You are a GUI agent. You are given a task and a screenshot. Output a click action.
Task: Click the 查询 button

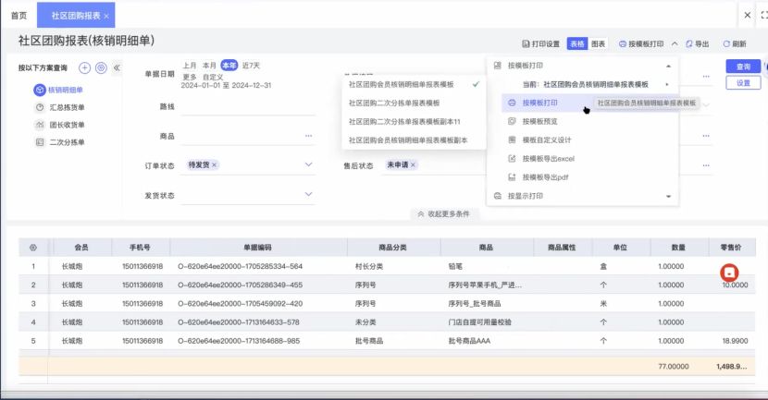point(742,67)
